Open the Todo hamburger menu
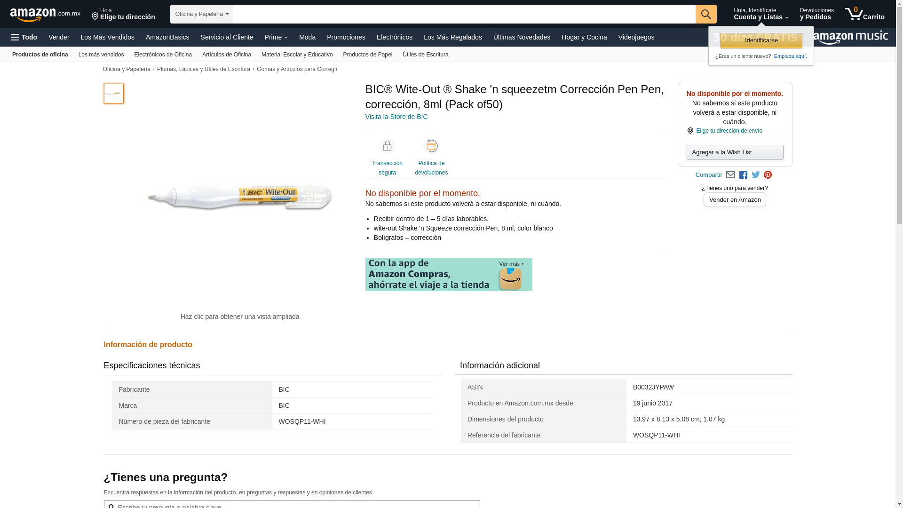This screenshot has width=903, height=508. click(24, 37)
